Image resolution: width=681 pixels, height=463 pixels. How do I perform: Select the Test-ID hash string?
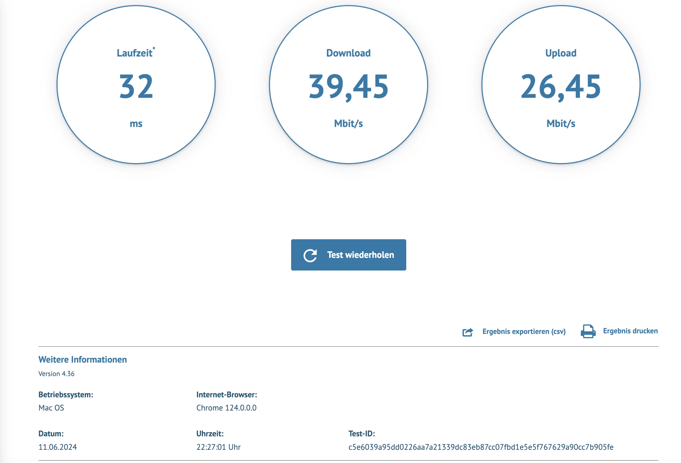point(481,447)
